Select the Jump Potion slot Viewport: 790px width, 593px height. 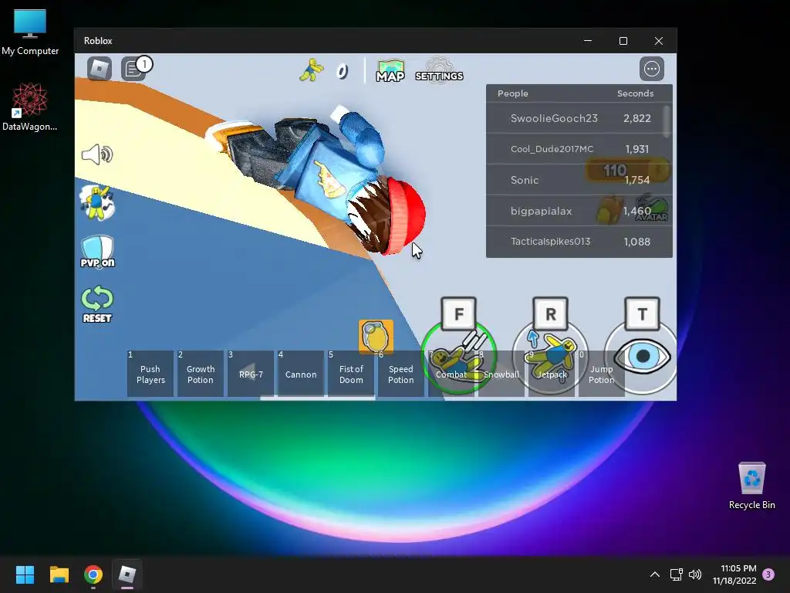[x=602, y=374]
